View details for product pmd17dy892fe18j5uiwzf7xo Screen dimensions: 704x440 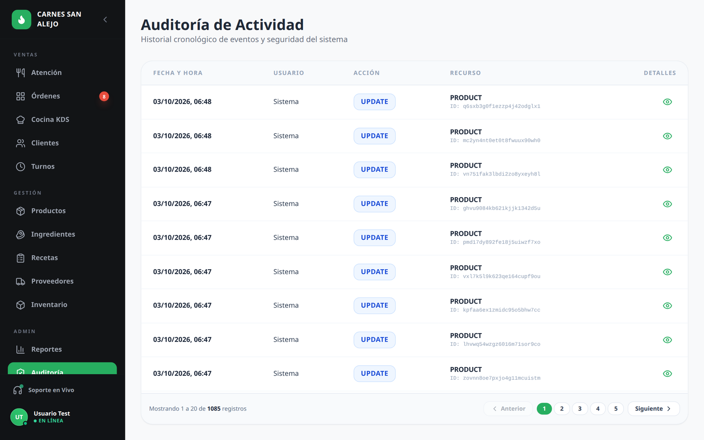(x=667, y=238)
